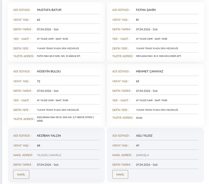The width and height of the screenshot is (209, 184).
Task: Select the name KEZİBAN YALÇIN
Action: pos(49,136)
